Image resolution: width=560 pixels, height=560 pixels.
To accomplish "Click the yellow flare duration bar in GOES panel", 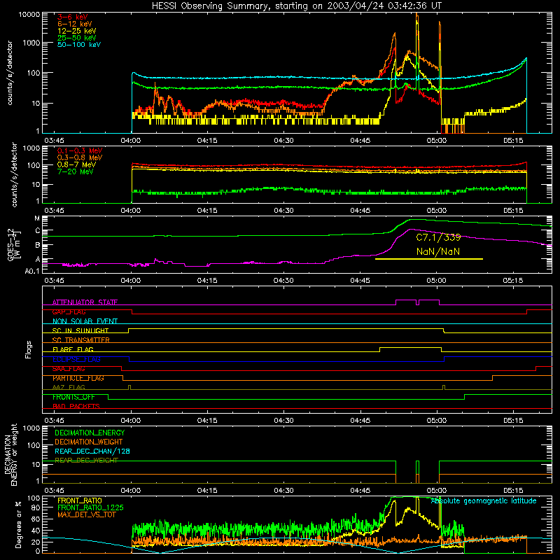I will point(429,259).
